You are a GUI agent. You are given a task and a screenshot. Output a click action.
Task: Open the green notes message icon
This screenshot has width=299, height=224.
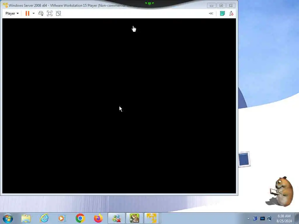coord(222,13)
